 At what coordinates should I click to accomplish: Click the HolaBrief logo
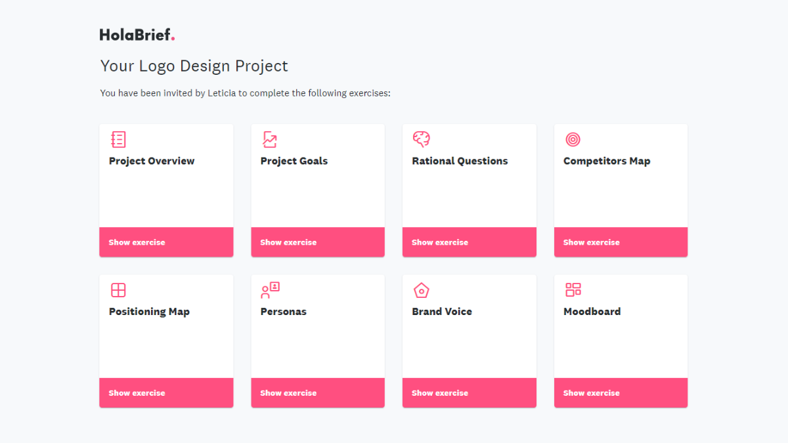coord(137,33)
